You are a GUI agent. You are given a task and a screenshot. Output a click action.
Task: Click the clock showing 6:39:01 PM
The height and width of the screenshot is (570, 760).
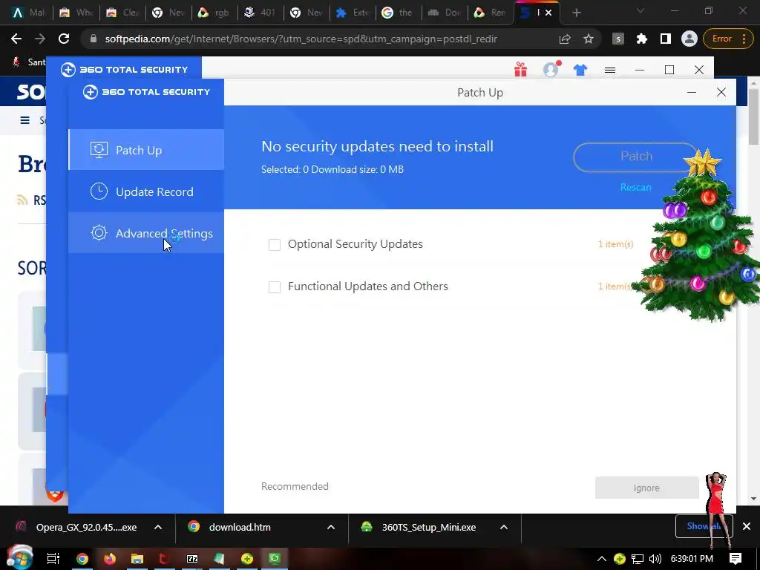click(692, 559)
